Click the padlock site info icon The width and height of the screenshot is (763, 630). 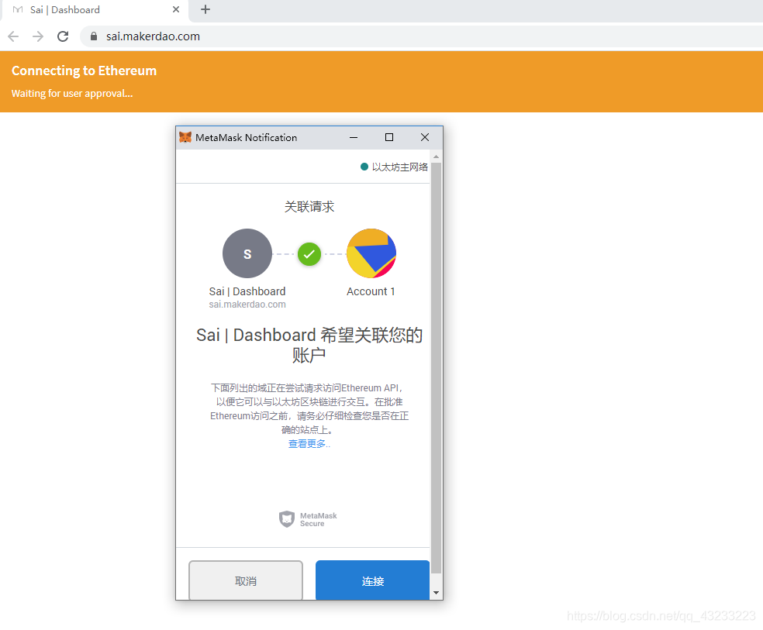(94, 36)
